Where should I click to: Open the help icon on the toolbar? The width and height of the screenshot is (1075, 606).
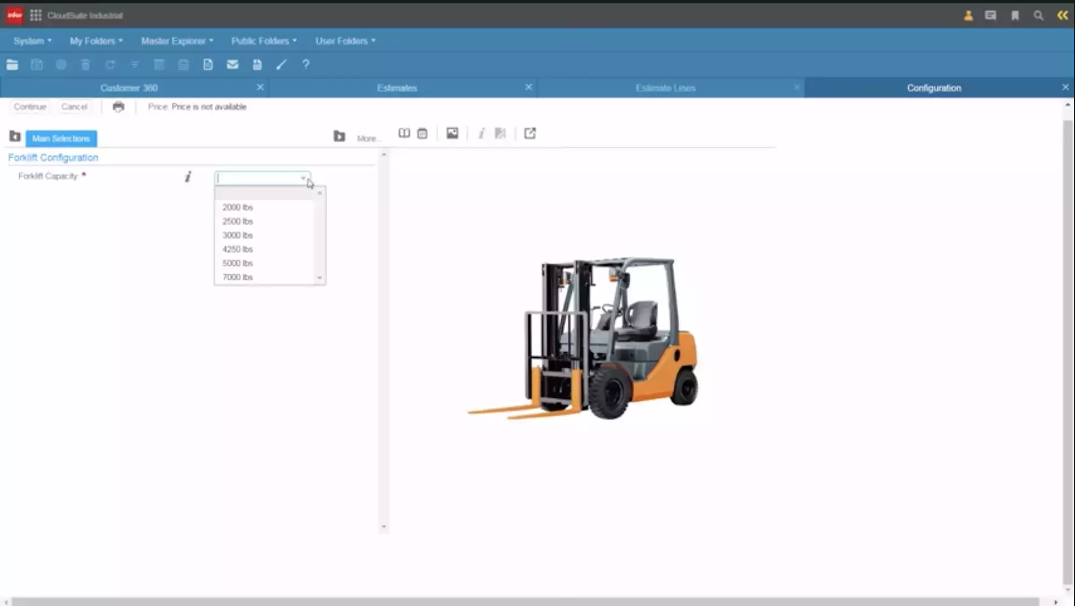click(x=305, y=64)
